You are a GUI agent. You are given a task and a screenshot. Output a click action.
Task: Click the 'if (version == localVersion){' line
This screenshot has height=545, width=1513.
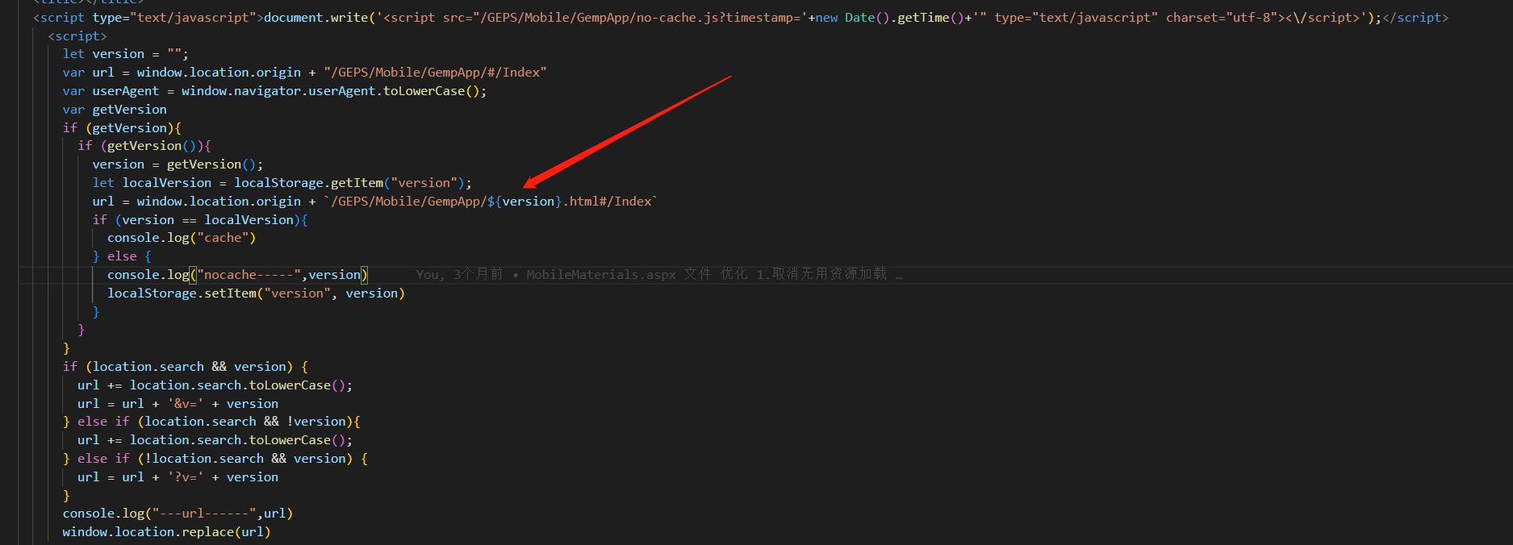click(x=200, y=220)
